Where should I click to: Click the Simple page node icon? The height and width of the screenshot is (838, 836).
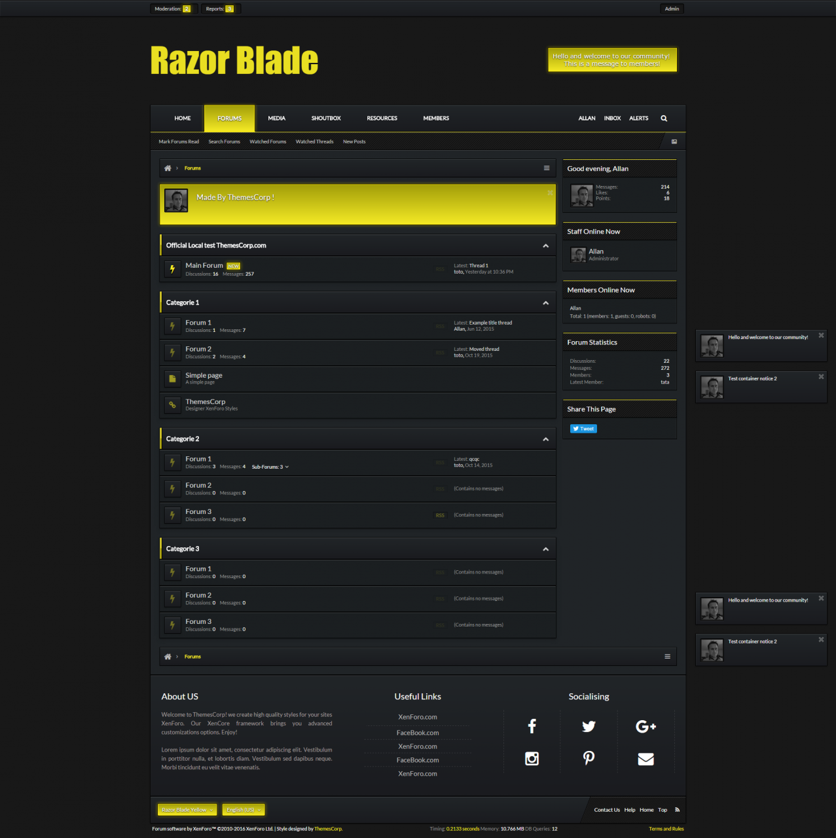click(x=172, y=378)
